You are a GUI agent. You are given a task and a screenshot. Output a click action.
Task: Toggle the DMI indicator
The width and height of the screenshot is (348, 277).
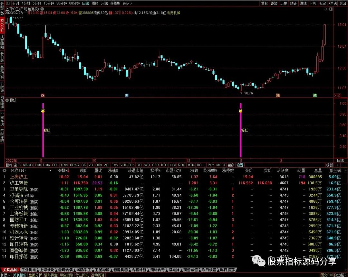(x=38, y=165)
